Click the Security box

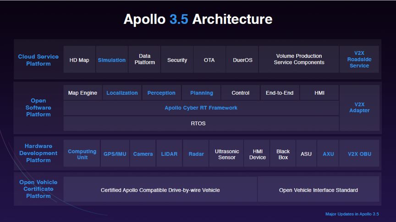click(x=177, y=60)
